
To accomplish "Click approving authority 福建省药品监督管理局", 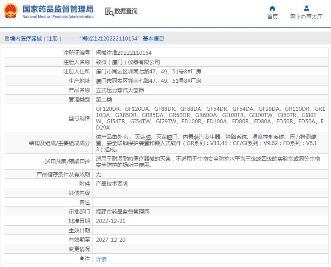I will tap(122, 211).
